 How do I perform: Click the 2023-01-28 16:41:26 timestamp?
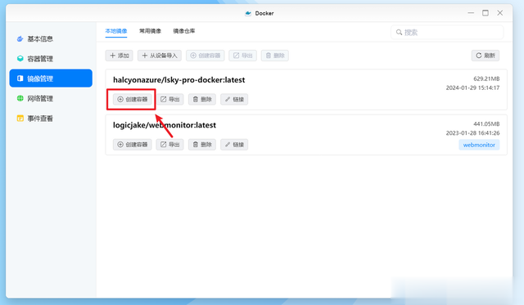[x=472, y=132]
